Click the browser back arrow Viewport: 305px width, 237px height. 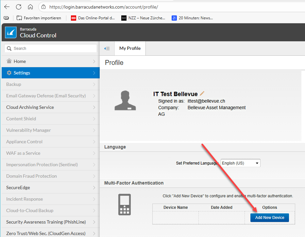tap(7, 7)
